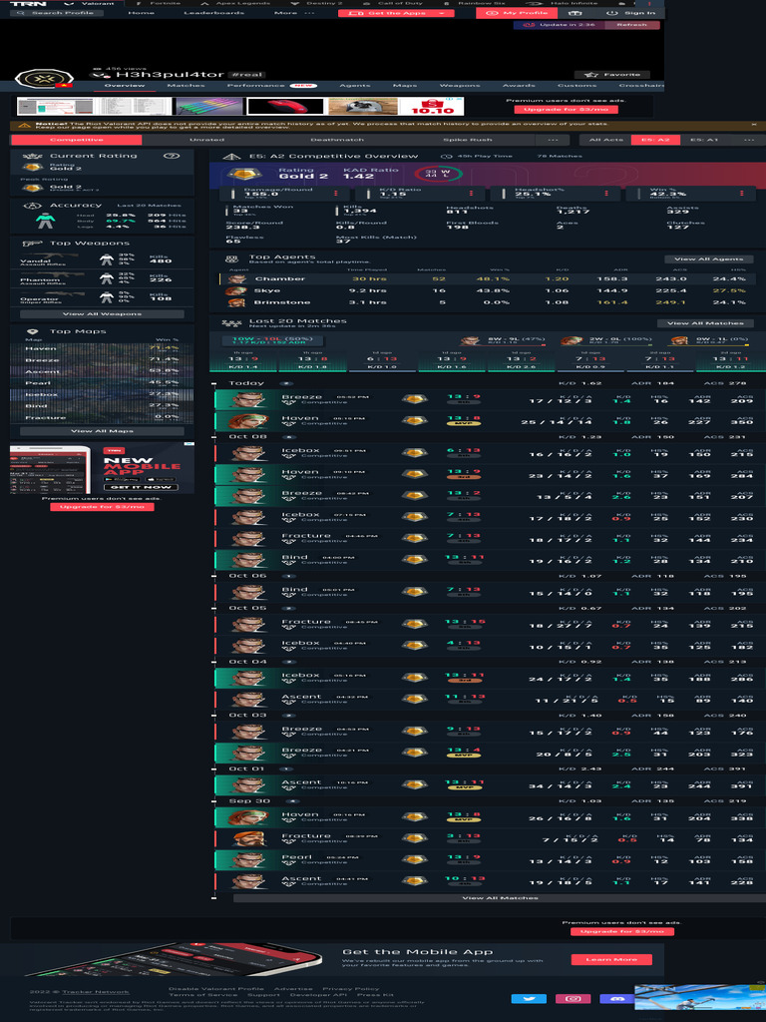766x1022 pixels.
Task: Click the Vandal weapon silhouette icon
Action: point(57,255)
